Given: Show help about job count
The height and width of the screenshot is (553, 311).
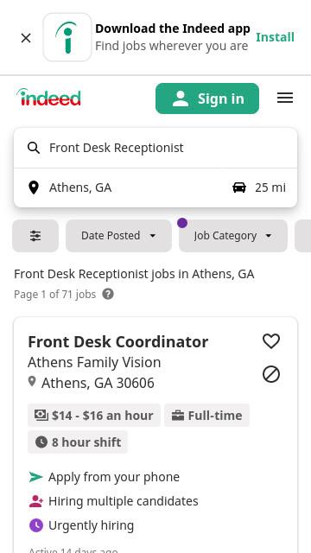Looking at the screenshot, I should click(108, 294).
